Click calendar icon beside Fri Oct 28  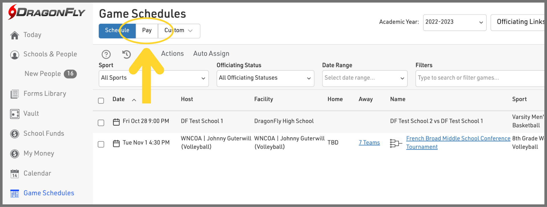[116, 122]
